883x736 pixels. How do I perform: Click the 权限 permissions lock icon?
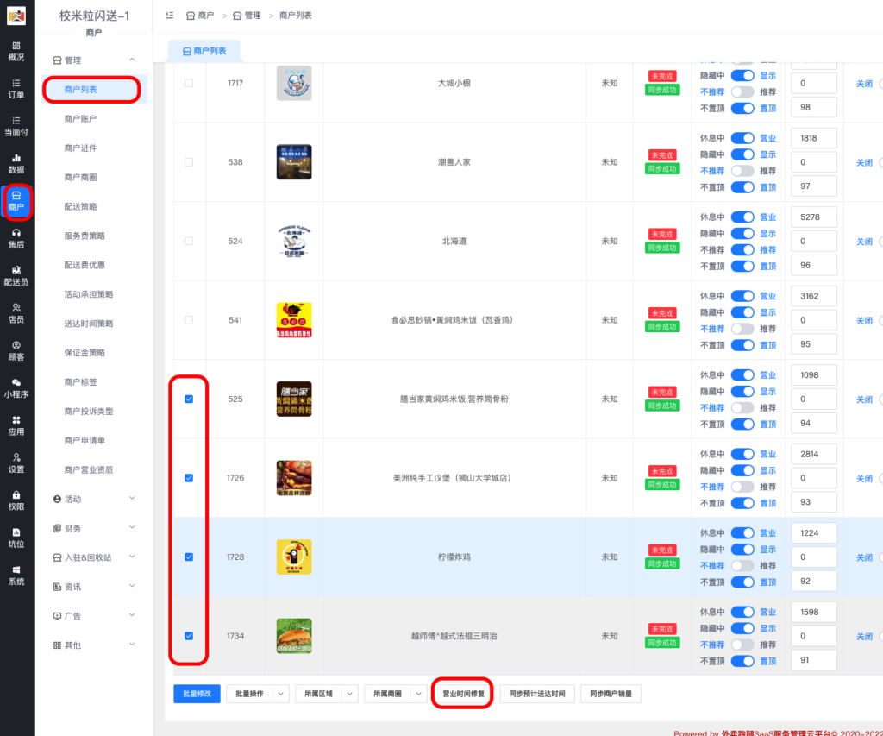[16, 500]
